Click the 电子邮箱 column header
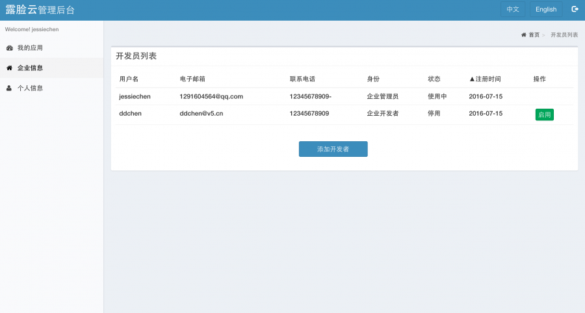 (192, 79)
